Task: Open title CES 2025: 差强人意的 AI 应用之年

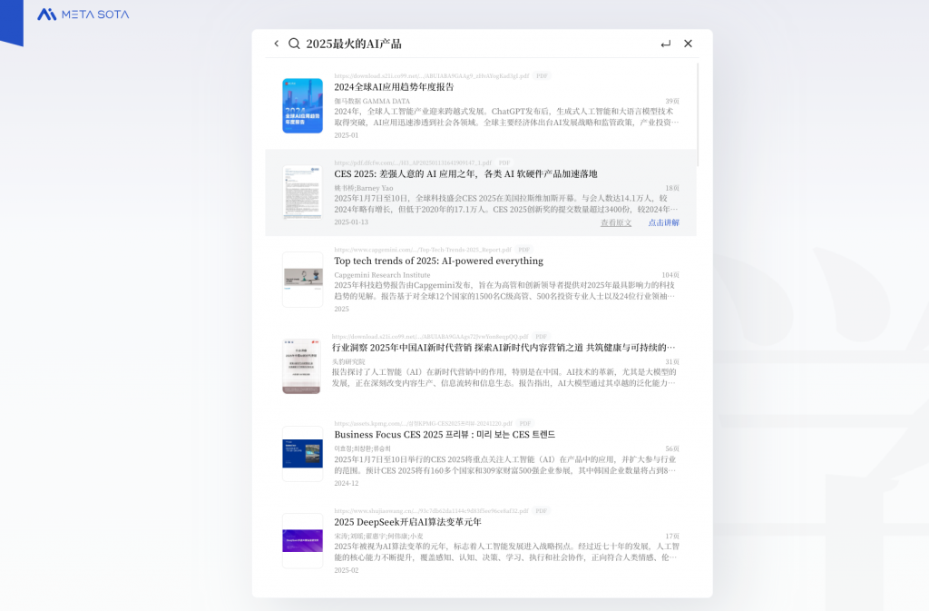Action: click(x=465, y=173)
